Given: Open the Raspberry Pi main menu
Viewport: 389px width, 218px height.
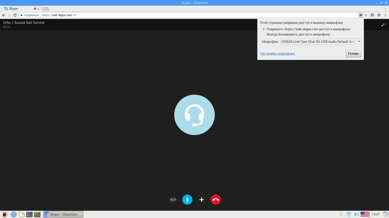Looking at the screenshot, I should click(5, 214).
